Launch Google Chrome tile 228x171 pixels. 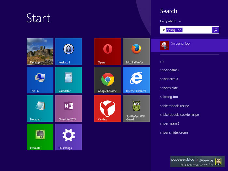click(107, 80)
